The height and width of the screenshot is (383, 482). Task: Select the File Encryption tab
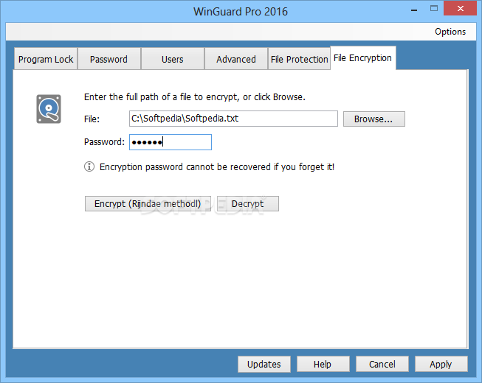pyautogui.click(x=362, y=58)
